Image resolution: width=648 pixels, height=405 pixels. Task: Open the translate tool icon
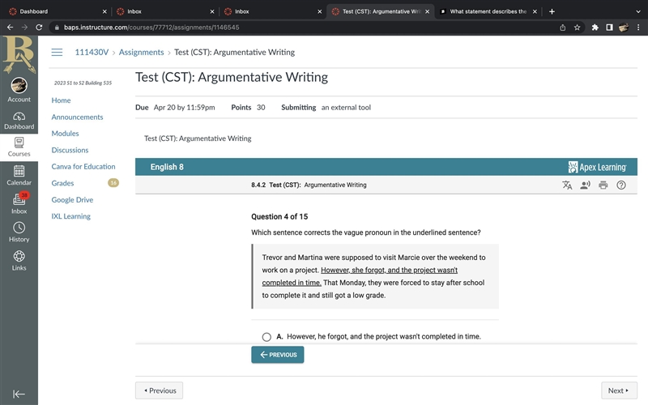tap(567, 185)
